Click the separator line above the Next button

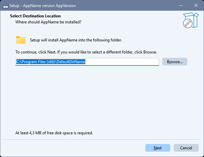100,139
